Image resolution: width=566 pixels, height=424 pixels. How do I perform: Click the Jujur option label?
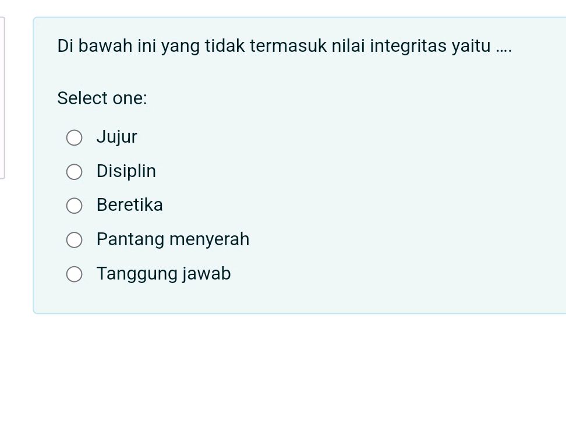click(x=116, y=137)
